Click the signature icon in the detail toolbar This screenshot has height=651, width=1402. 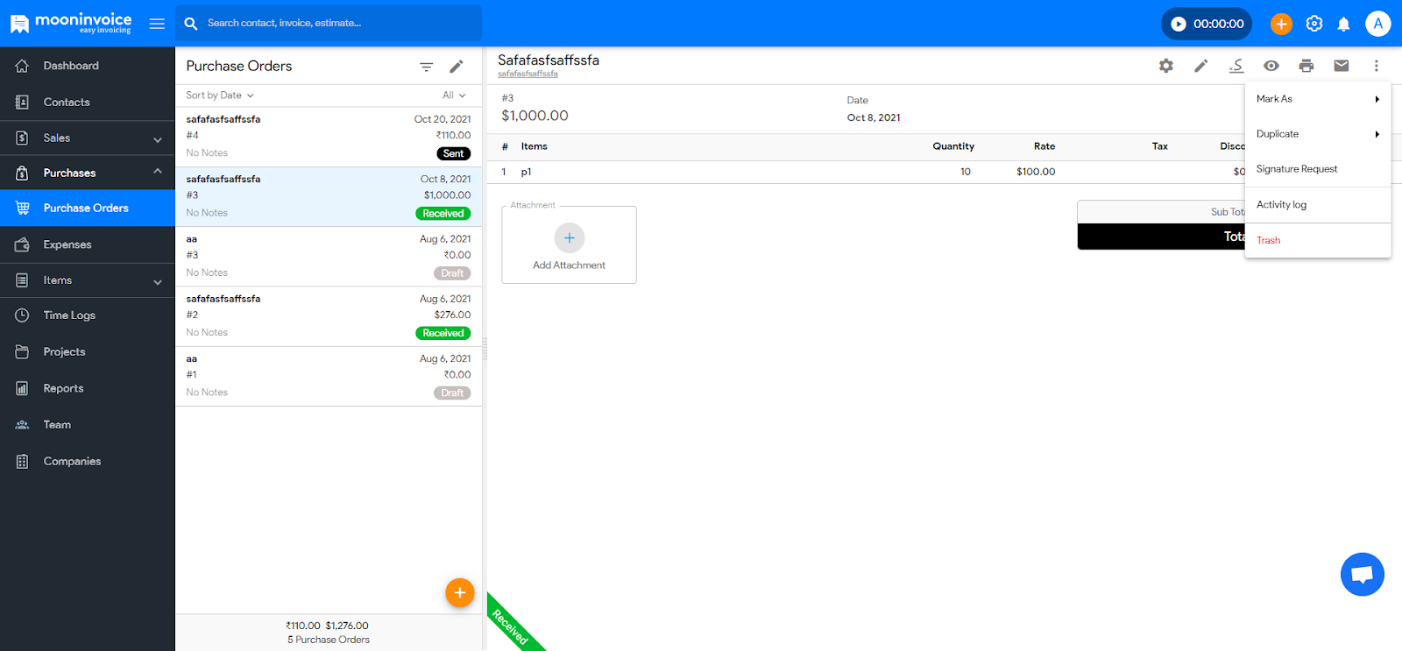tap(1236, 66)
